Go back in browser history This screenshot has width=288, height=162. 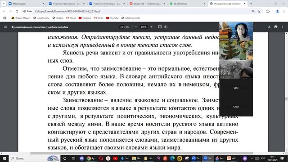(x=4, y=11)
